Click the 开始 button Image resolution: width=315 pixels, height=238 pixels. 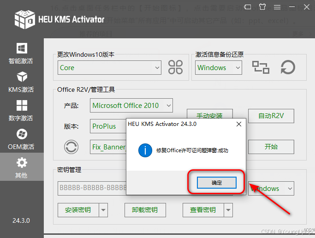click(x=271, y=147)
